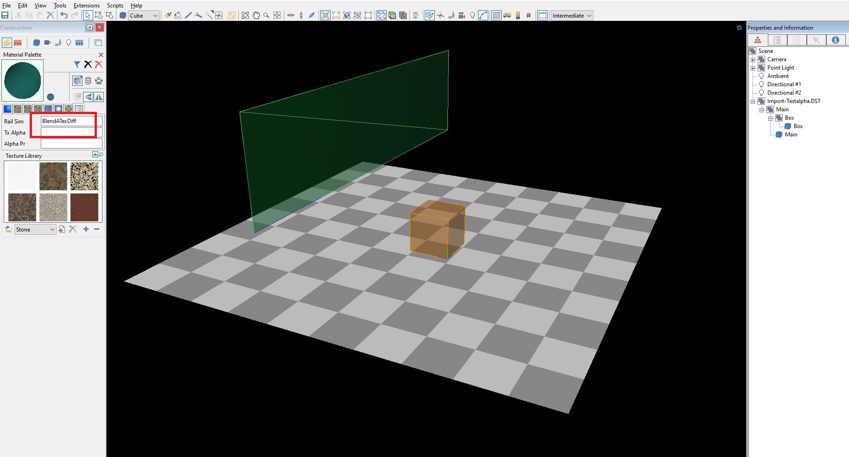Toggle the rectangle-select tool with cursor

click(98, 15)
